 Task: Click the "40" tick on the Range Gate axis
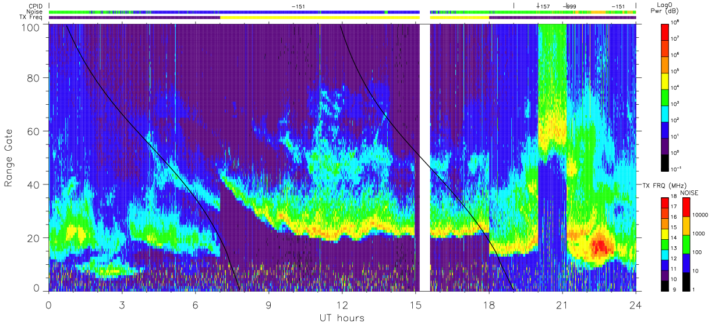[34, 184]
